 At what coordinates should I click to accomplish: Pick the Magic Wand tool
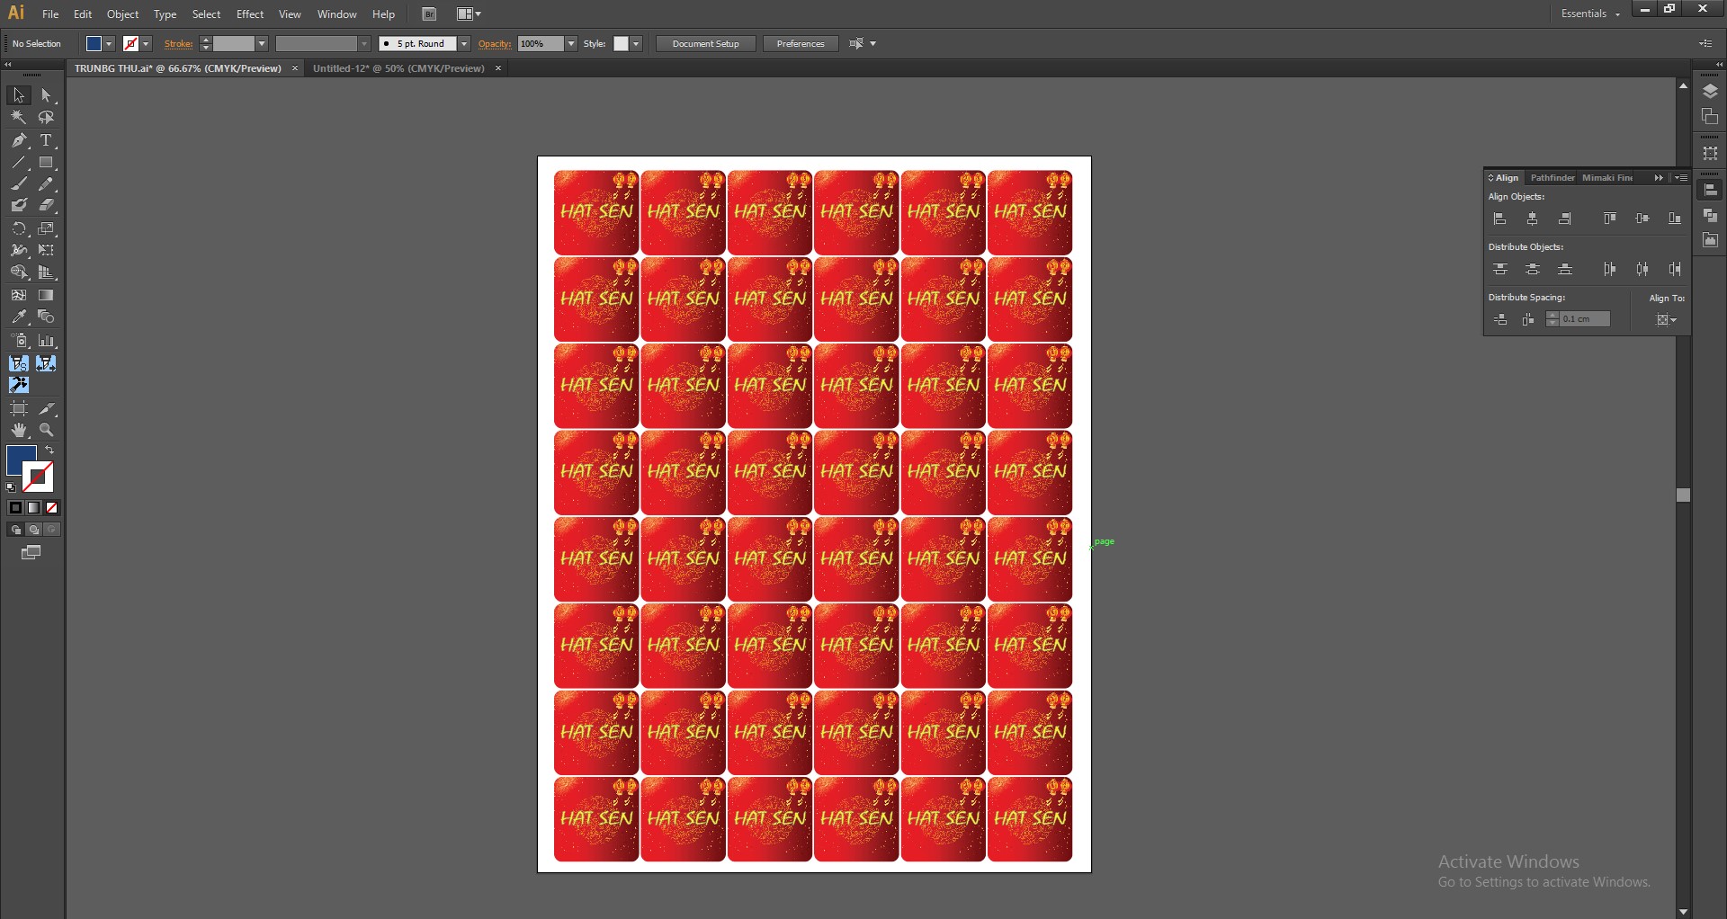point(19,117)
